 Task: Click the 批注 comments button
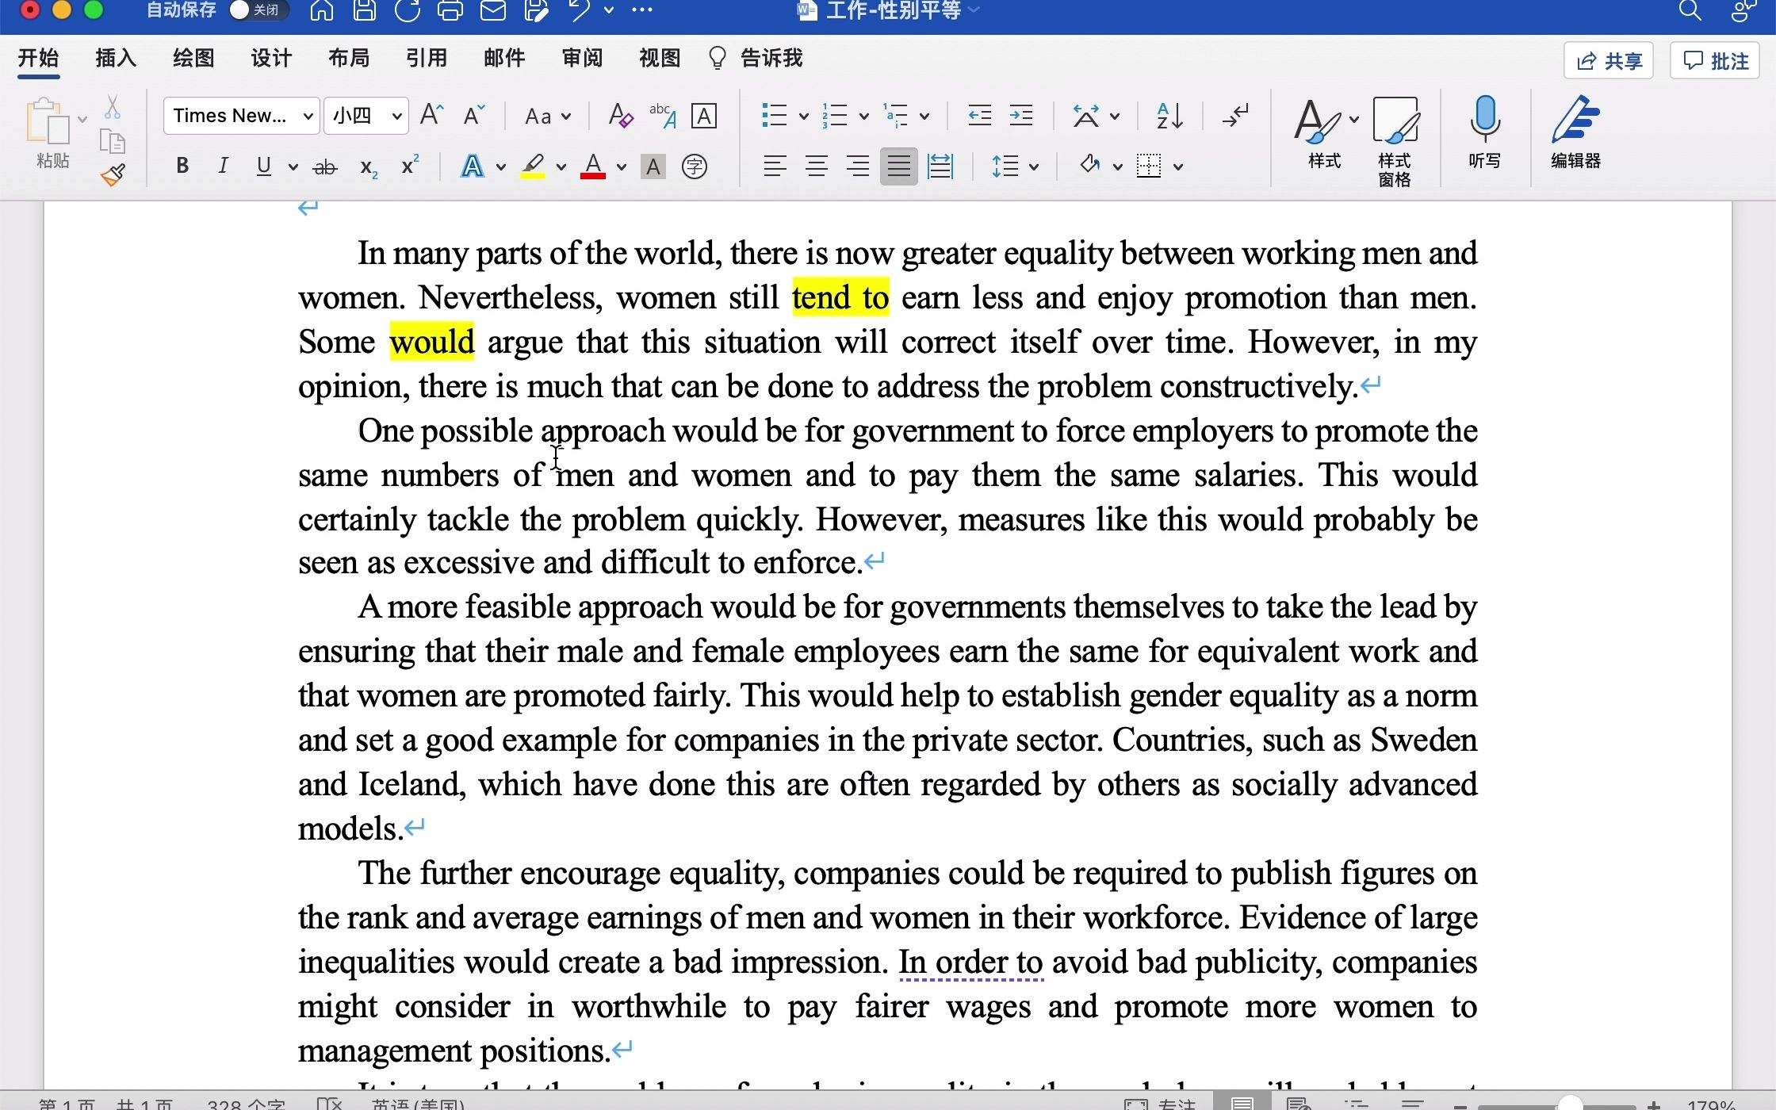[x=1715, y=61]
